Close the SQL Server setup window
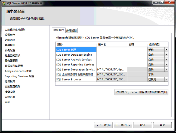Viewport: 176px width, 133px height. pos(169,2)
